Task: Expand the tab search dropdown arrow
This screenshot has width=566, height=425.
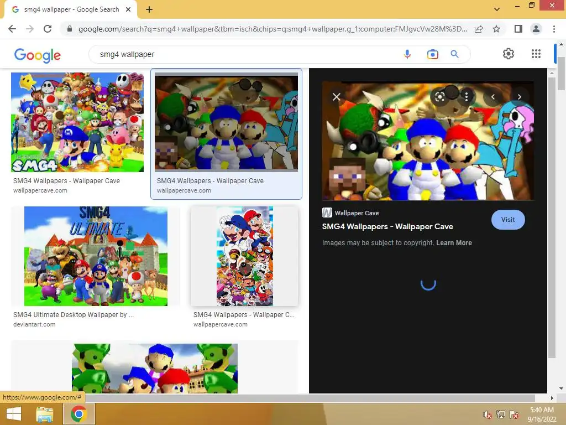Action: [x=497, y=9]
